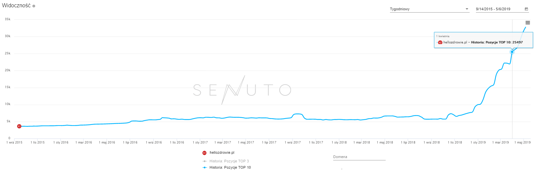Click the 35k y-axis label
The height and width of the screenshot is (170, 535).
click(x=8, y=19)
